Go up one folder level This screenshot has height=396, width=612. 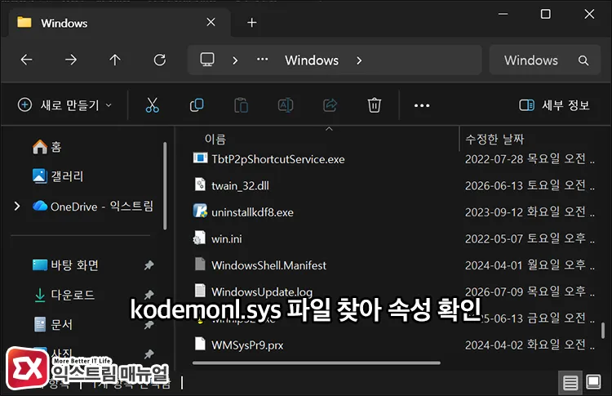(115, 60)
